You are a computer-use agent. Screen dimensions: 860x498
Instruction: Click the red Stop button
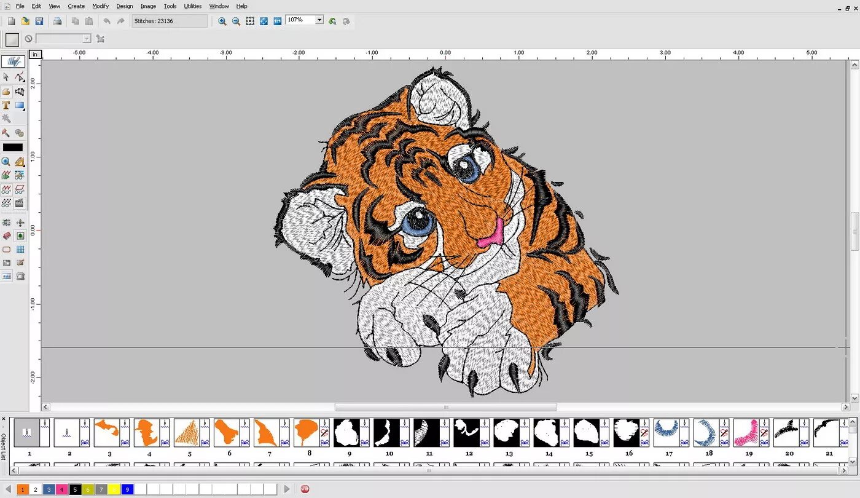305,489
